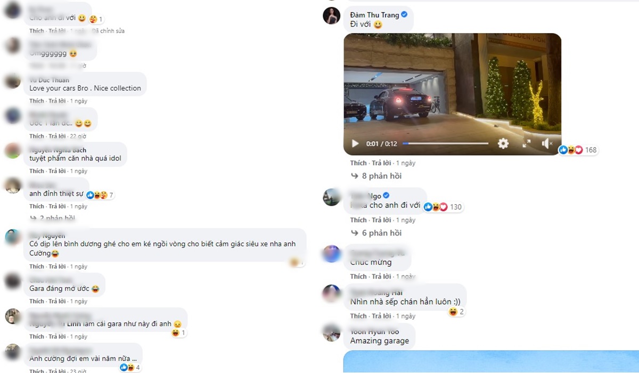View reactions on 'anh đỉnh thiệt sự' comment
The image size is (639, 373).
pos(100,196)
